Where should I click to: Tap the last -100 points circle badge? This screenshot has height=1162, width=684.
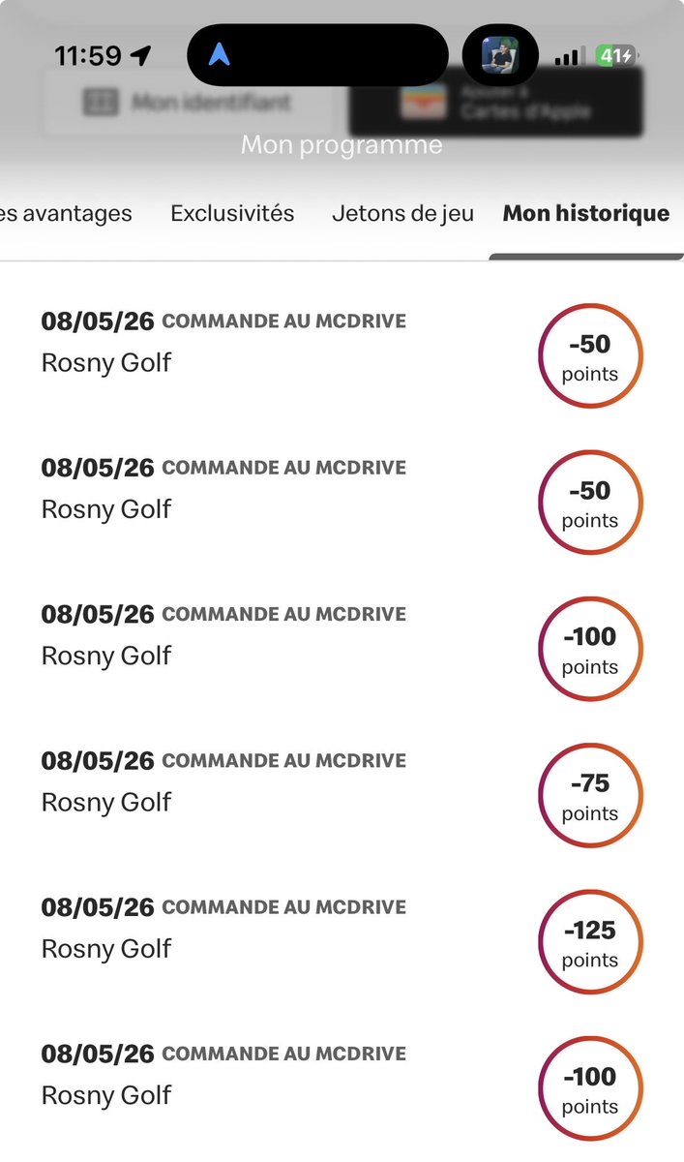pyautogui.click(x=590, y=1087)
